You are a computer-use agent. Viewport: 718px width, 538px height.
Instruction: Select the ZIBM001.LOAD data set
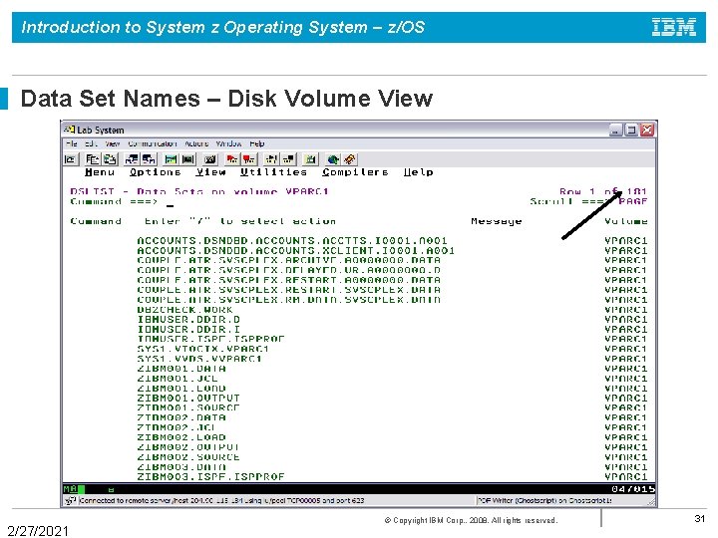pyautogui.click(x=181, y=389)
